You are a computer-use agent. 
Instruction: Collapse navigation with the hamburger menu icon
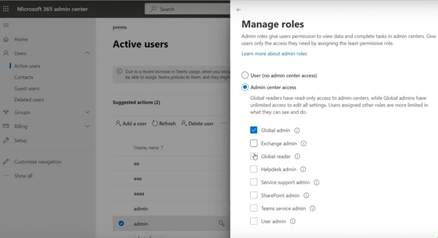coord(6,25)
